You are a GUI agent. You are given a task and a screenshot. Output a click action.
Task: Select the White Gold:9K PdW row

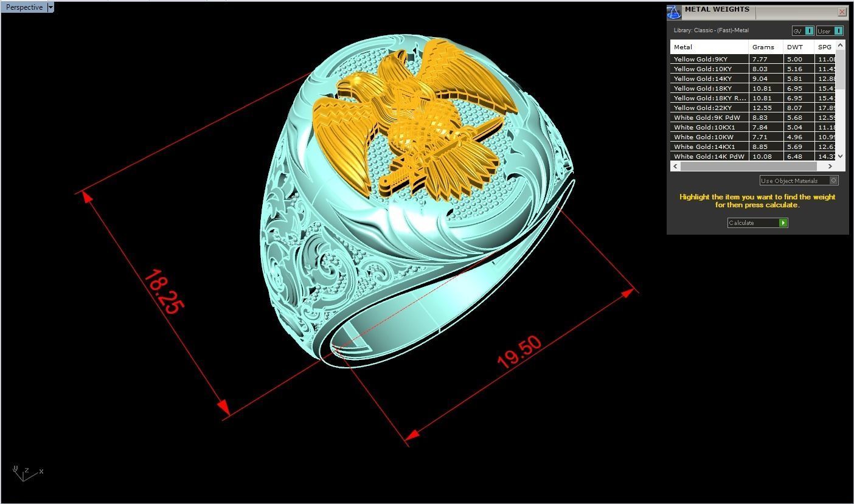click(x=753, y=117)
